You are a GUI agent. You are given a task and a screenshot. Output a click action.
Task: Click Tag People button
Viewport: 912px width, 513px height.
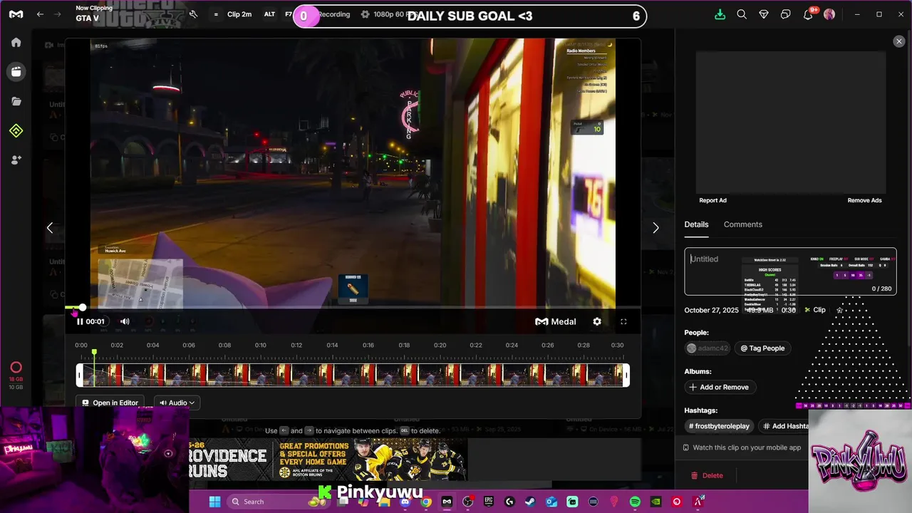[x=762, y=348]
